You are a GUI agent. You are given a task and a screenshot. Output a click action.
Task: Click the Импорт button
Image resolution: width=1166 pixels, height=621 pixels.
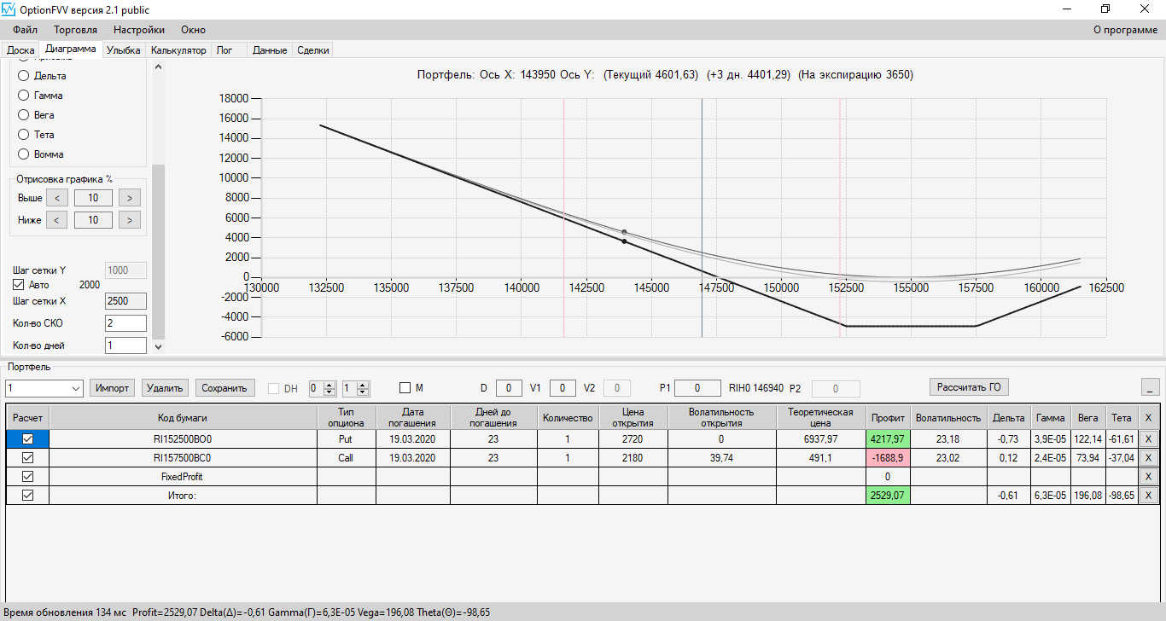(x=112, y=388)
